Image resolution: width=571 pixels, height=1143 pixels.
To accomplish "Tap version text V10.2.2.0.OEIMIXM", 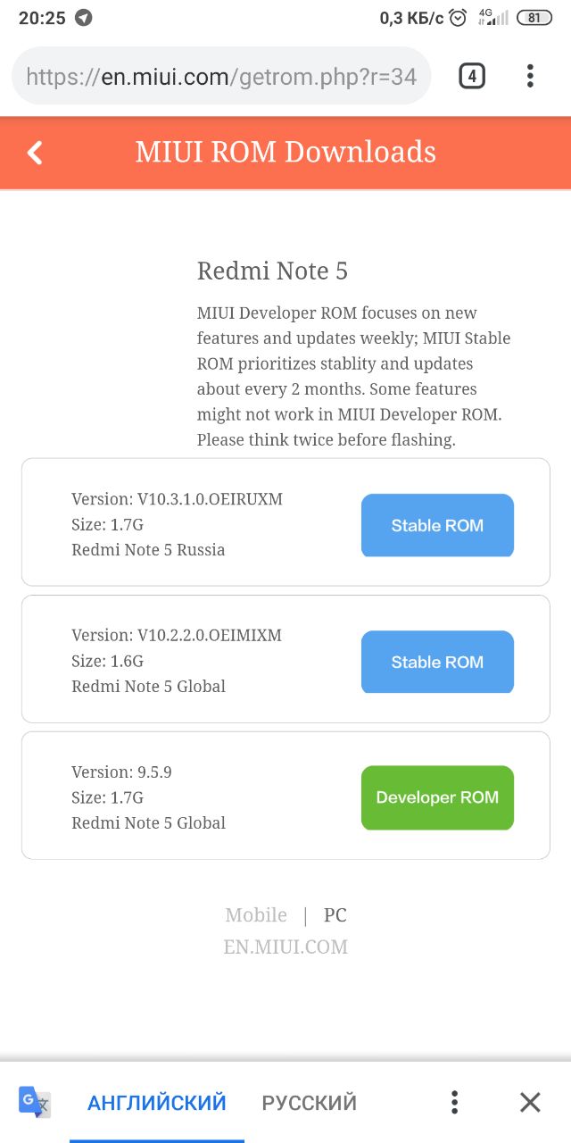I will pos(209,636).
